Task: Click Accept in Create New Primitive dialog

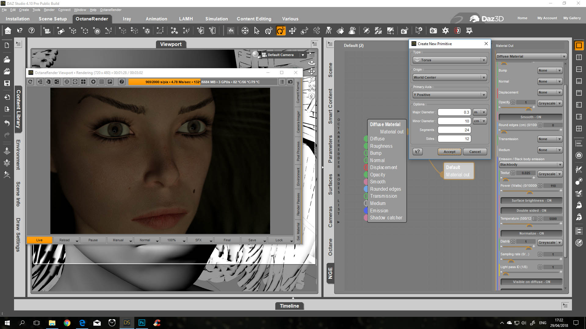Action: (449, 152)
